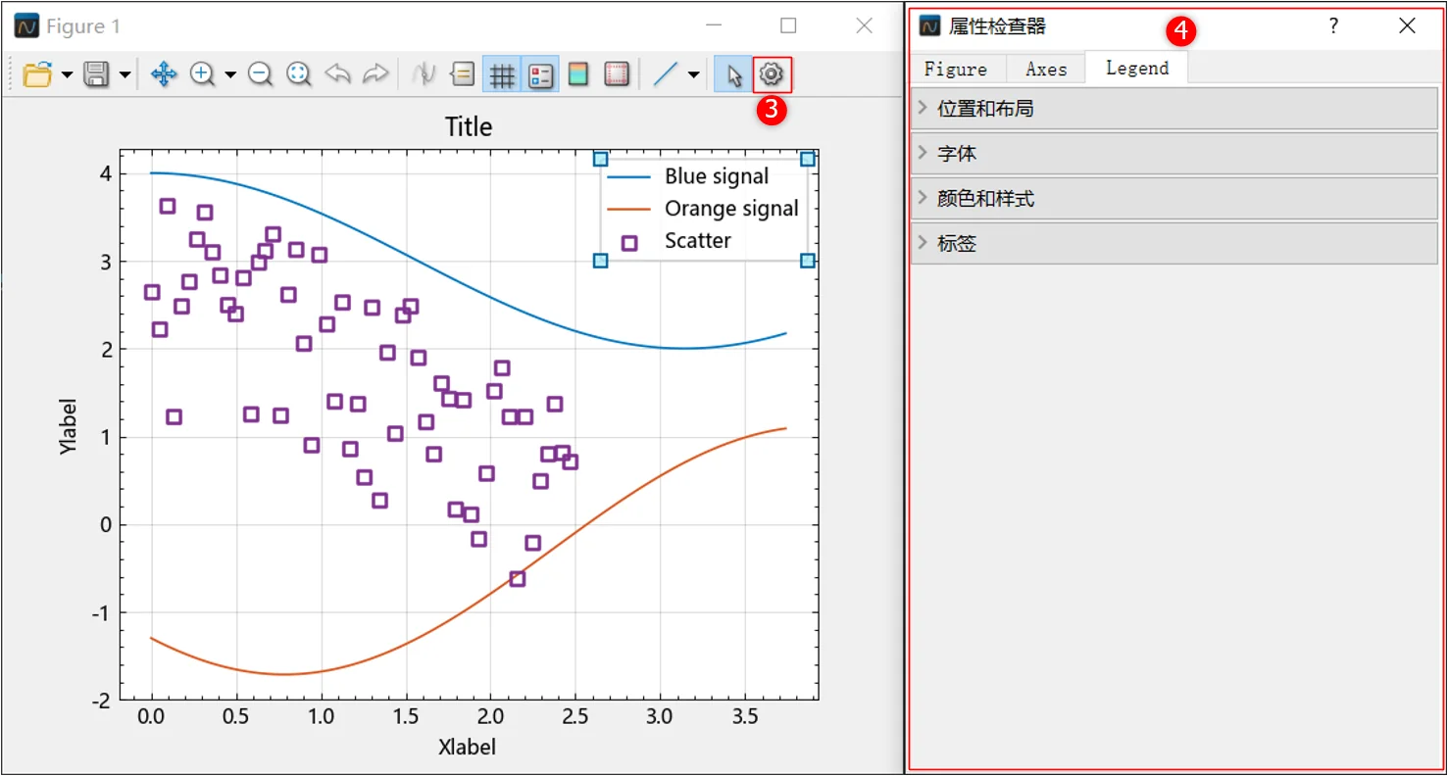
Task: Click the Figure 1 window title icon
Action: (26, 26)
